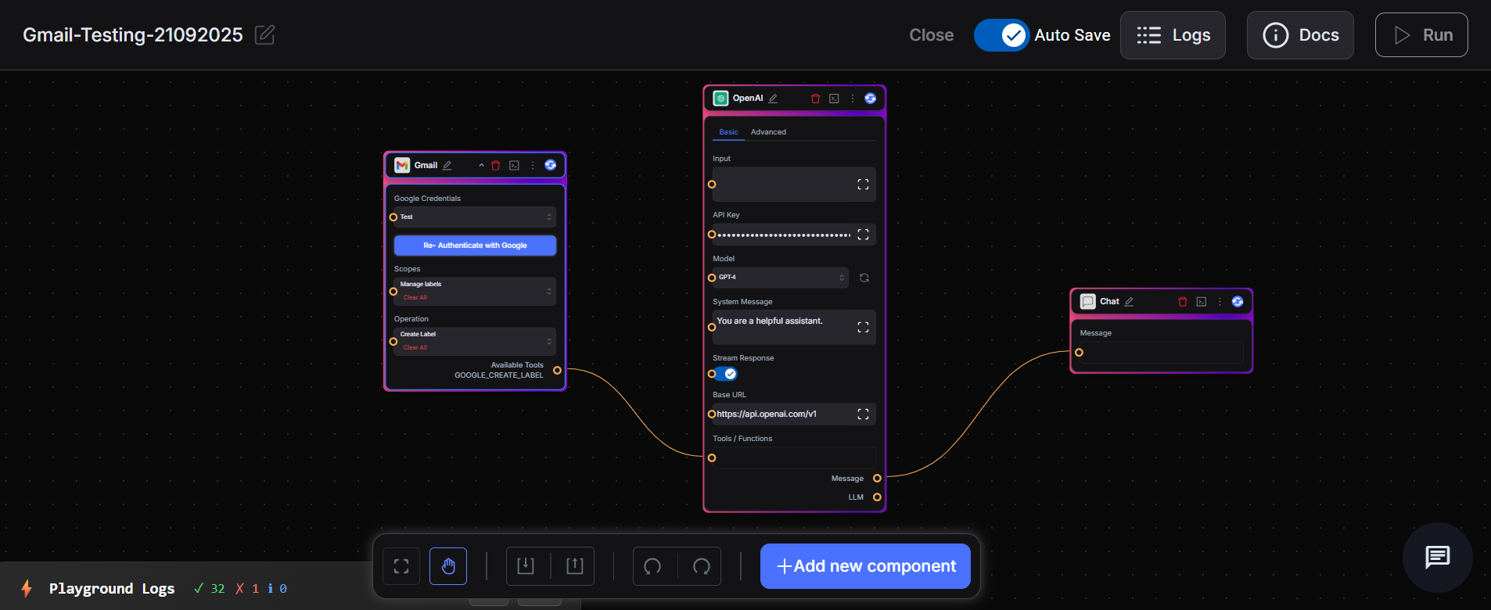This screenshot has height=610, width=1491.
Task: Click the redo arrow in the bottom toolbar
Action: coord(702,566)
